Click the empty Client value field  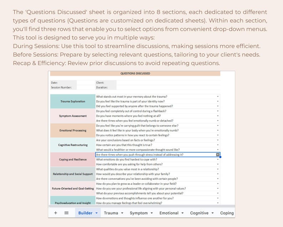168,83
